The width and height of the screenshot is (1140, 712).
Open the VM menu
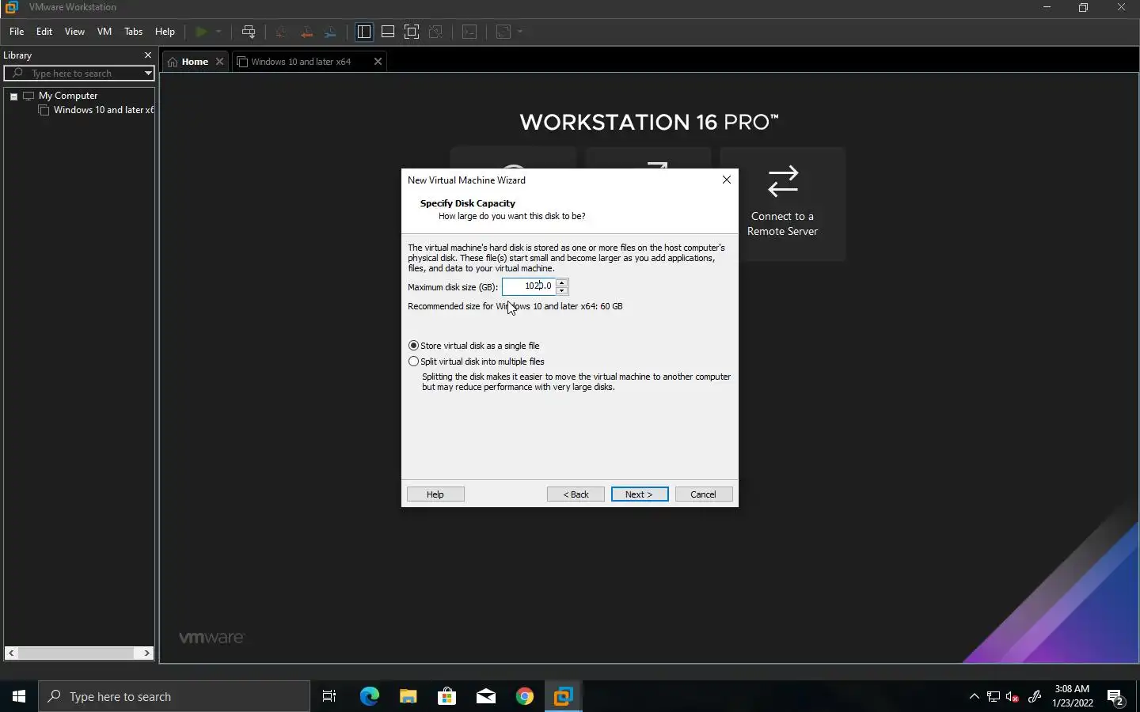[x=104, y=32]
